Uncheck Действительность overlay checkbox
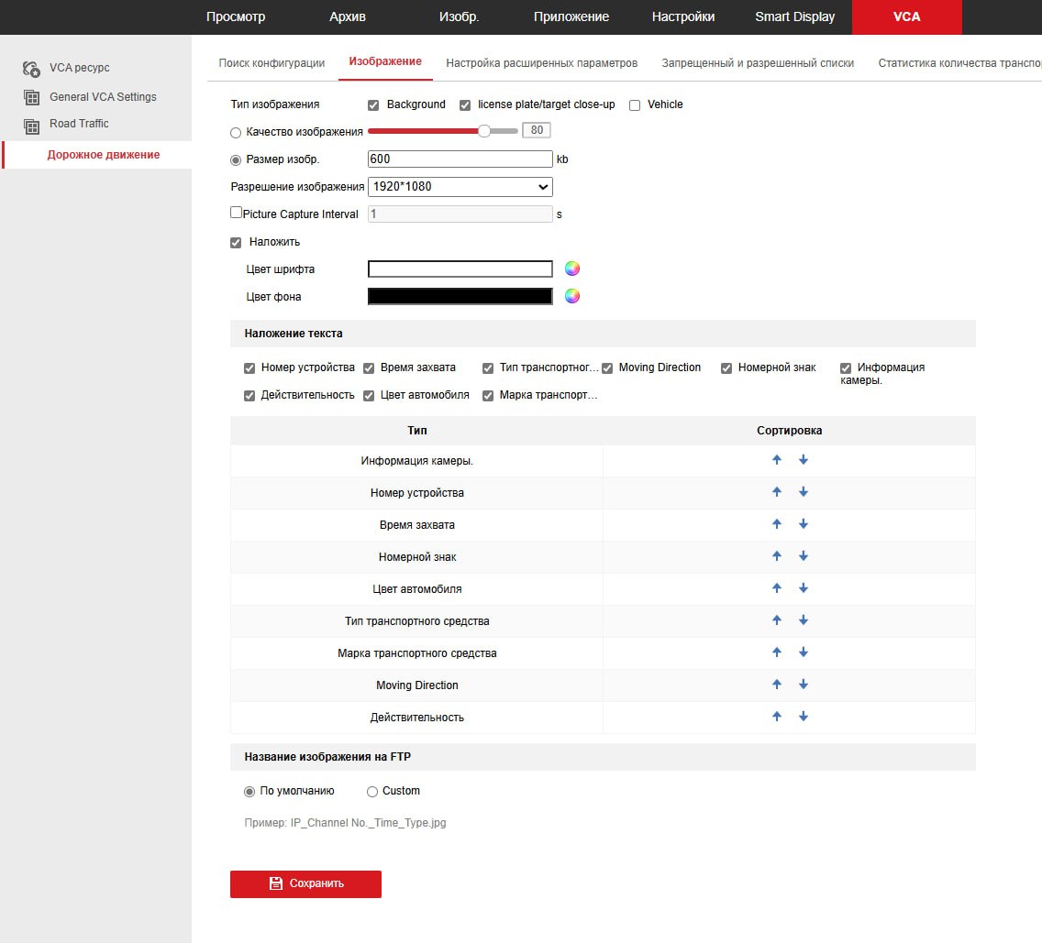1042x943 pixels. click(x=249, y=396)
